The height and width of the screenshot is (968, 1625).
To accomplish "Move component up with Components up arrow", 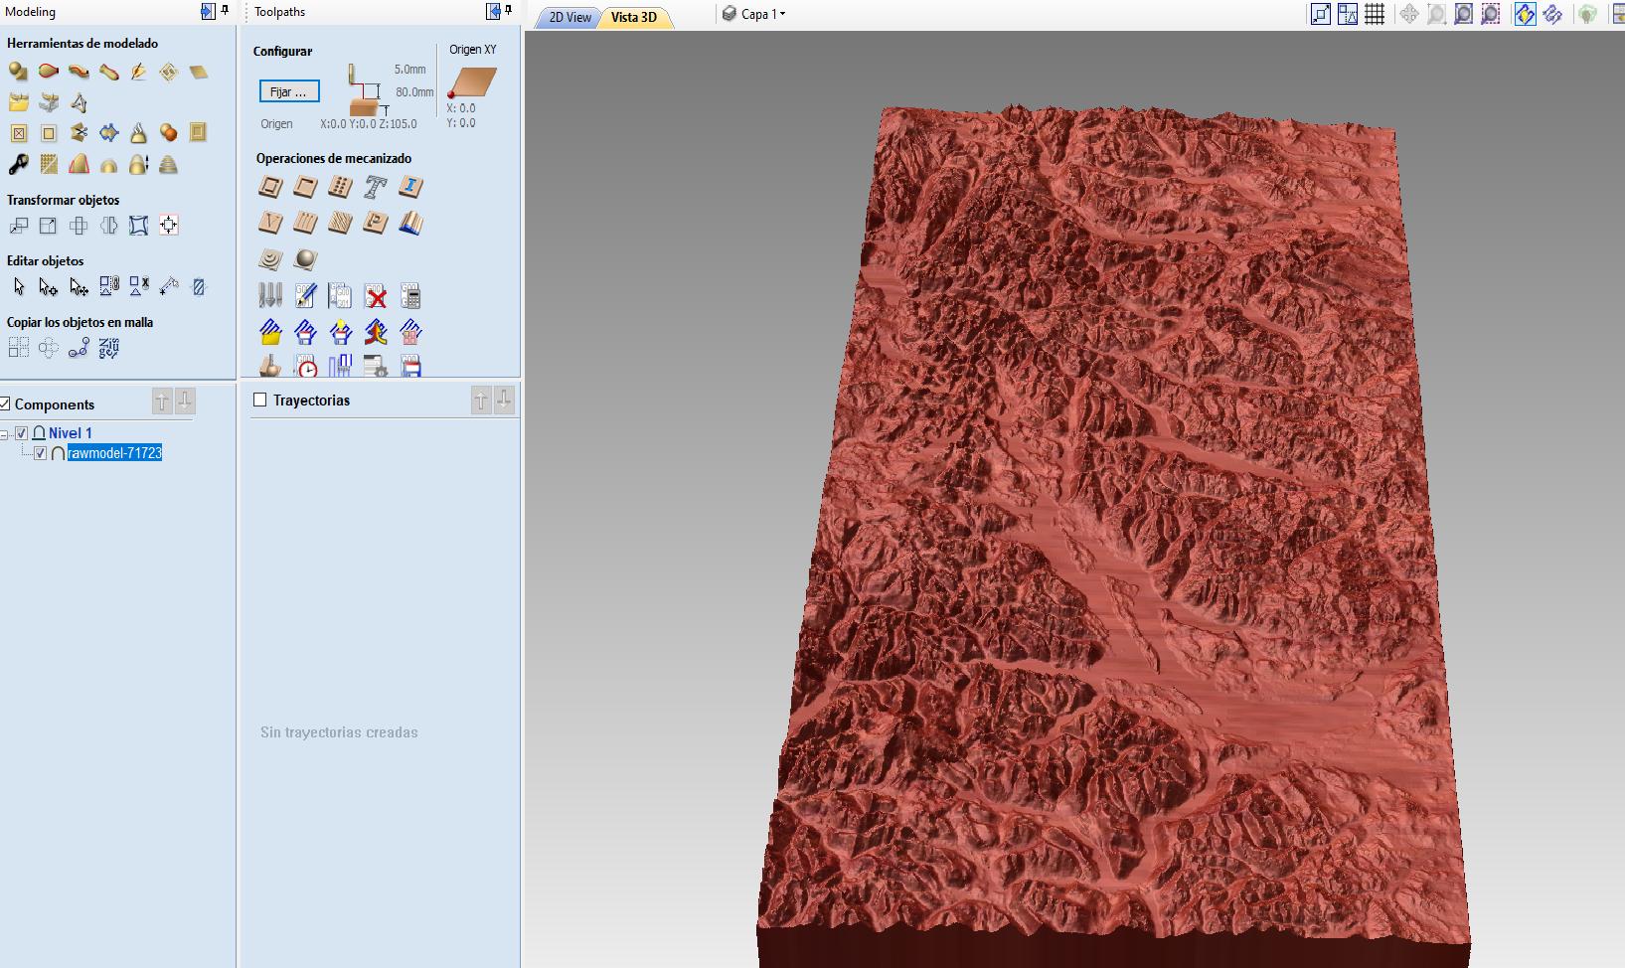I will [x=162, y=401].
